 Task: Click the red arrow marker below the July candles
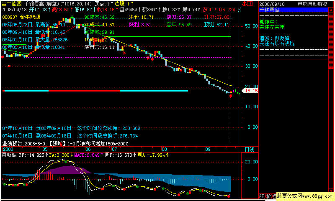[125, 53]
